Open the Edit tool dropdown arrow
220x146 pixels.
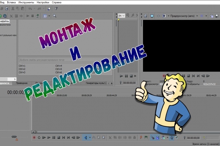click(90, 138)
